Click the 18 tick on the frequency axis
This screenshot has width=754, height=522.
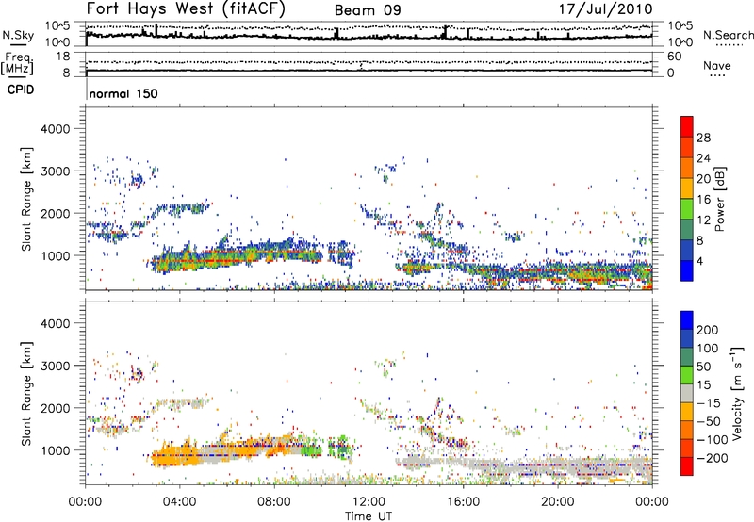click(63, 57)
